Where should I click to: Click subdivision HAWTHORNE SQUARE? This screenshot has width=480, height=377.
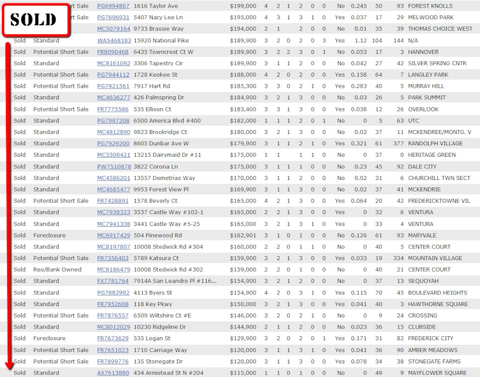438,304
